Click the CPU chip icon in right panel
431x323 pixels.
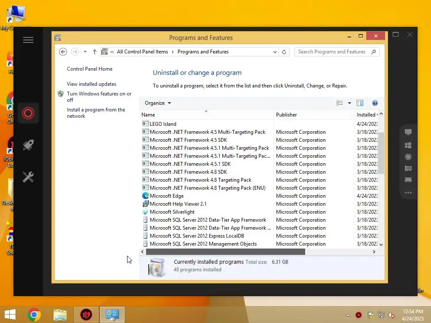point(408,157)
